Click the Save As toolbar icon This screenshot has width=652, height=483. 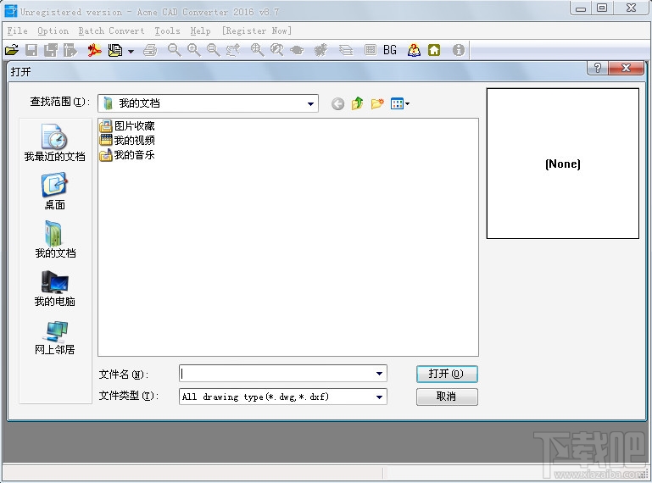[x=51, y=50]
